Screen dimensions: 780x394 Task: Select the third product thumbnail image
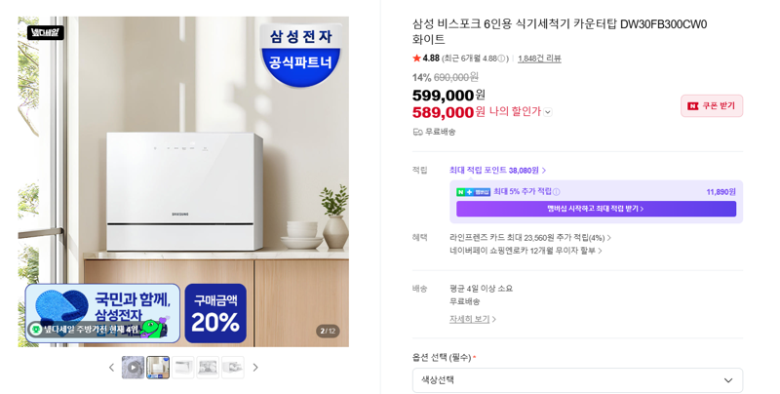[x=183, y=368]
